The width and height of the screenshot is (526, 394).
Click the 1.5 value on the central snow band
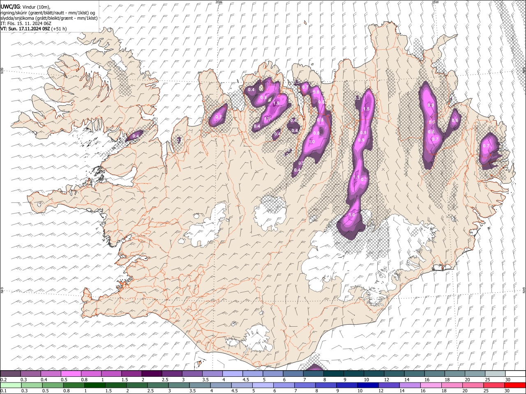[x=367, y=109]
